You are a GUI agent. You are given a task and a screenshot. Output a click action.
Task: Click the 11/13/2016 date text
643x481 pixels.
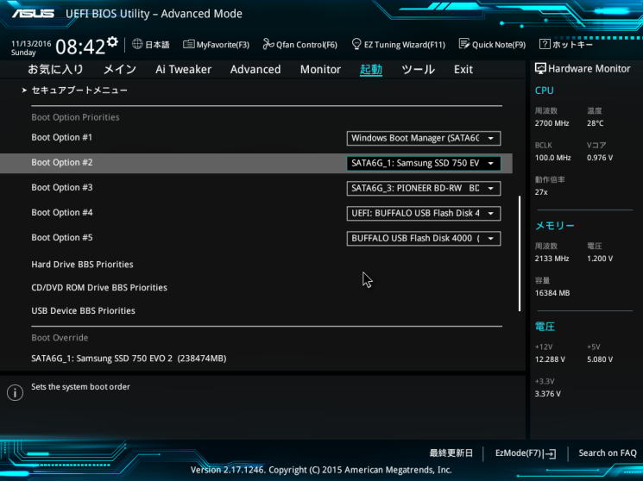coord(31,43)
